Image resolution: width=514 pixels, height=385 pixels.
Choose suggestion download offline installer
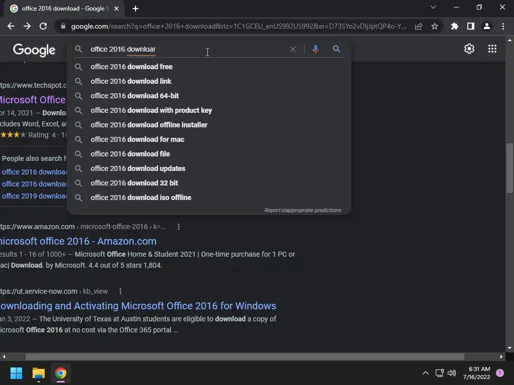[x=209, y=125]
